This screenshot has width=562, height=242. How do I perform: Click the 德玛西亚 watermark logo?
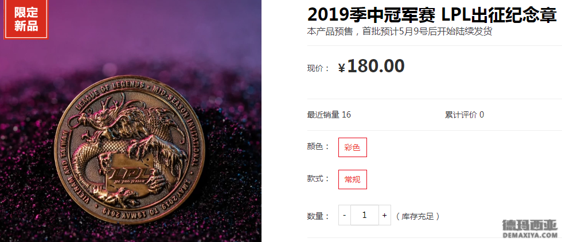tap(530, 225)
